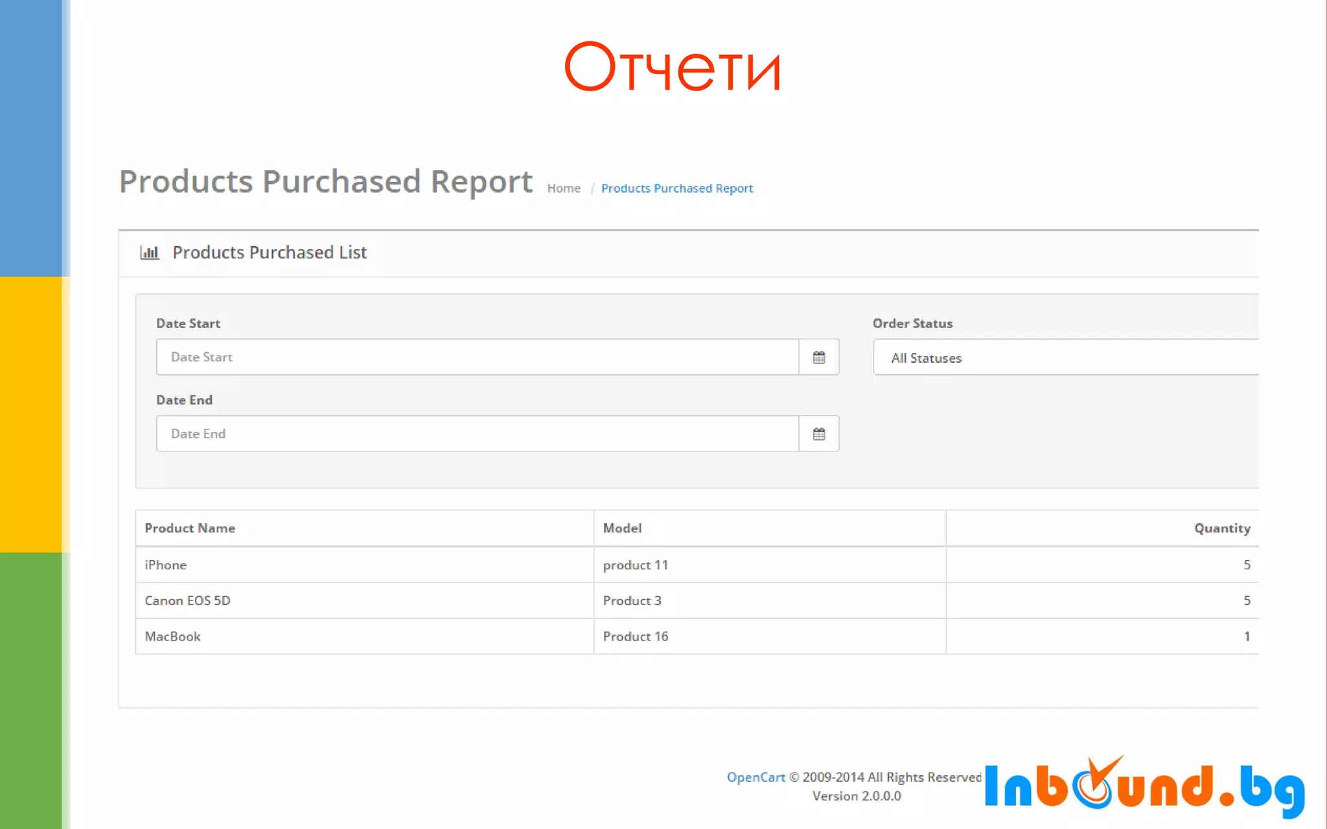Open Products Purchased Report breadcrumb link

tap(677, 188)
